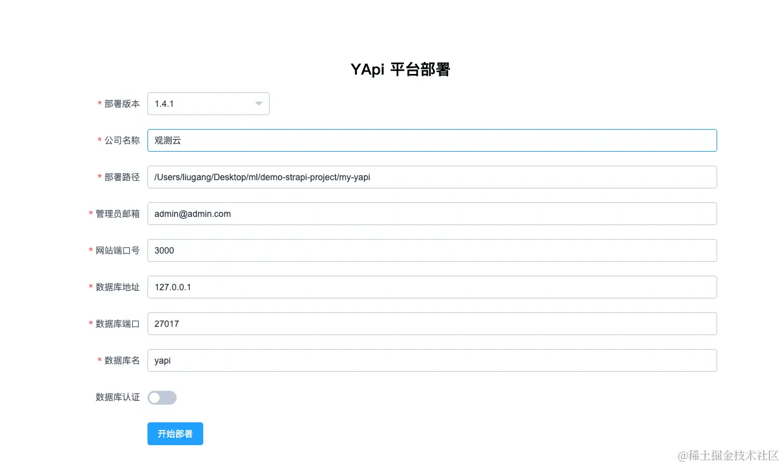
Task: Open the 部署版本 version dropdown
Action: coord(208,104)
